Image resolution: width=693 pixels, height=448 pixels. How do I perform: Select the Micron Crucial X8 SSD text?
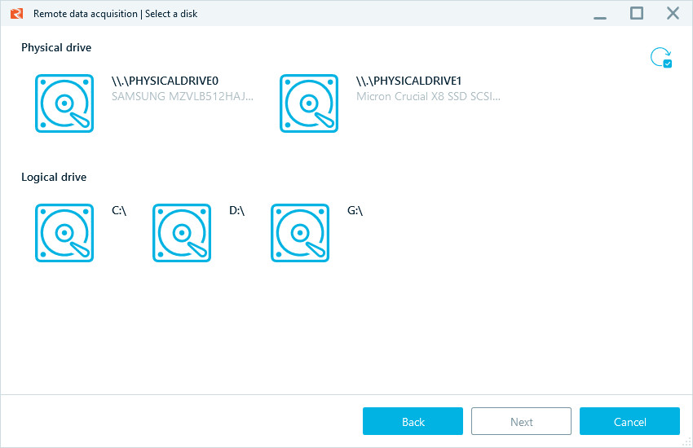[x=428, y=96]
